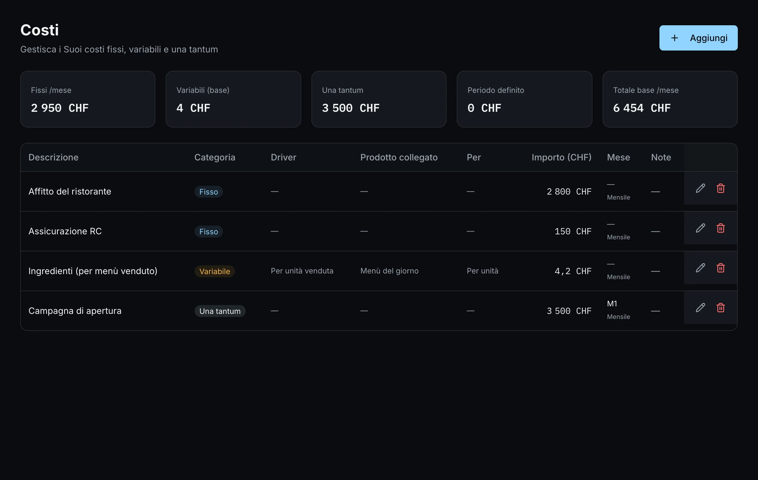Click the 2 800 CHF amount
Screen dimensions: 758x480
(x=569, y=191)
